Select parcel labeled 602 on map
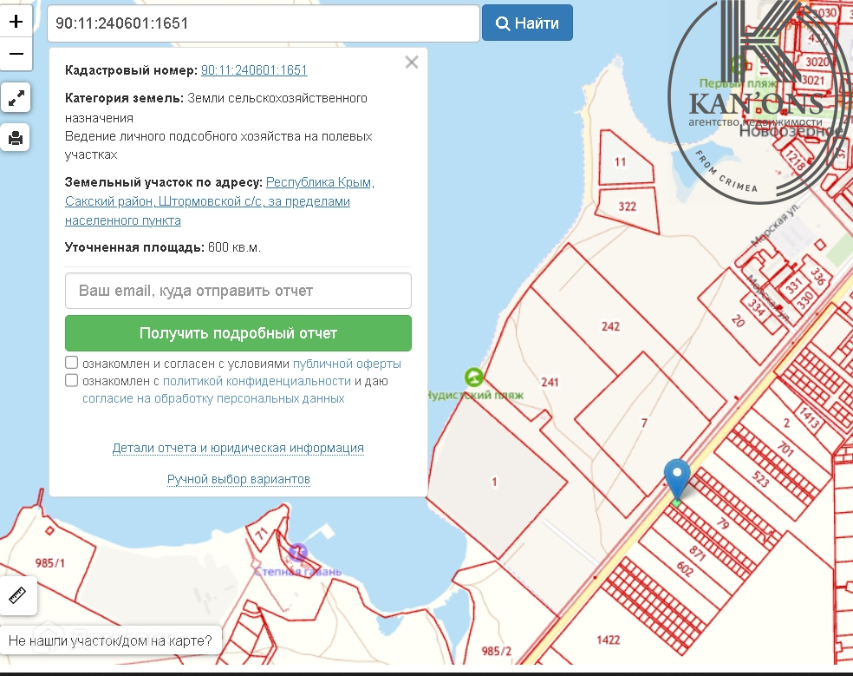Screen dimensions: 853x676 pos(685,569)
